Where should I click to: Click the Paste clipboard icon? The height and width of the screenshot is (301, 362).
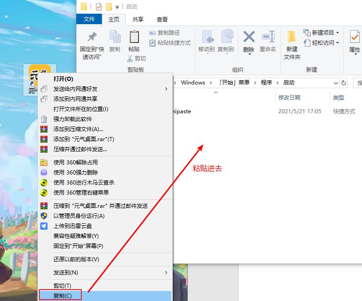pos(134,38)
